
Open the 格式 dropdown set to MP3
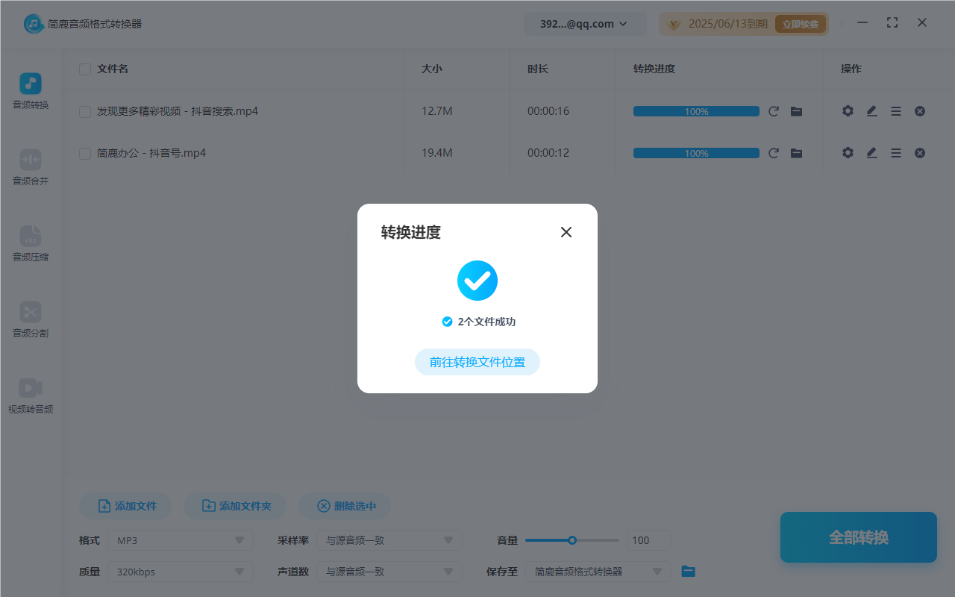180,540
